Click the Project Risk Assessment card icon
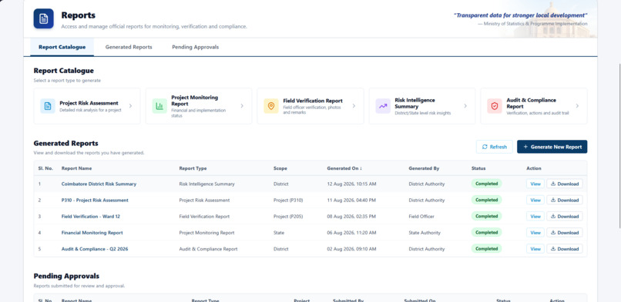Viewport: 621px width, 302px height. click(x=48, y=106)
